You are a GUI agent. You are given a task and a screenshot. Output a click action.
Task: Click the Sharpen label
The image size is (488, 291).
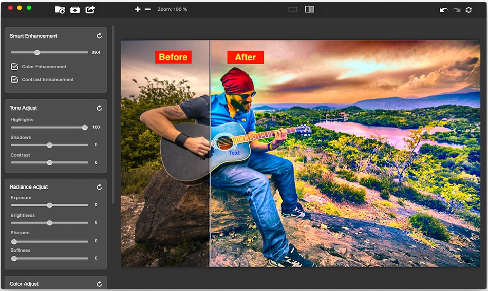click(x=20, y=232)
